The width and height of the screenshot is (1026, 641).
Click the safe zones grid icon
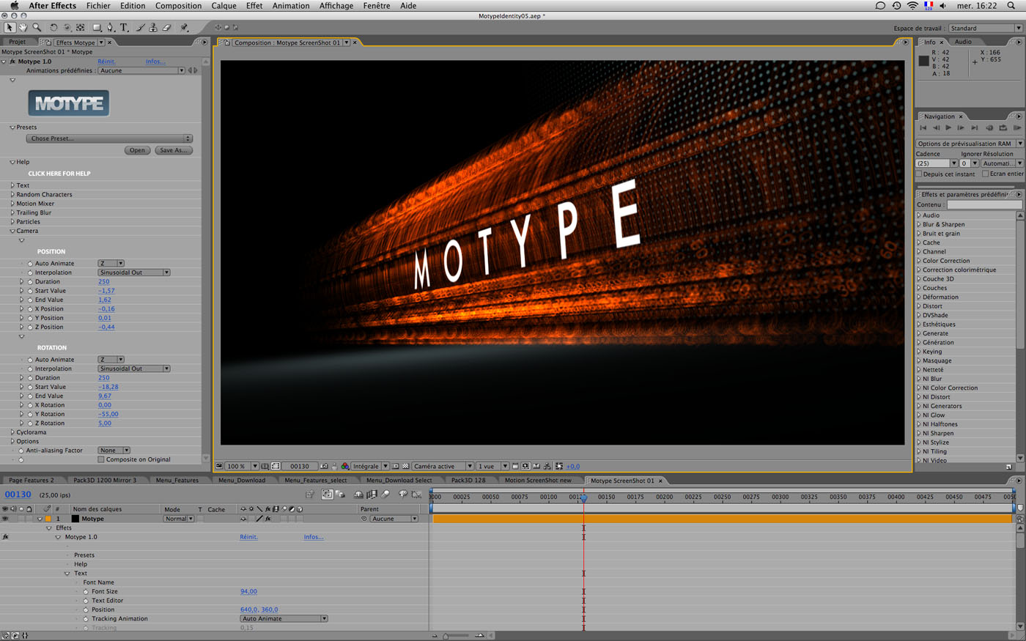pyautogui.click(x=265, y=466)
